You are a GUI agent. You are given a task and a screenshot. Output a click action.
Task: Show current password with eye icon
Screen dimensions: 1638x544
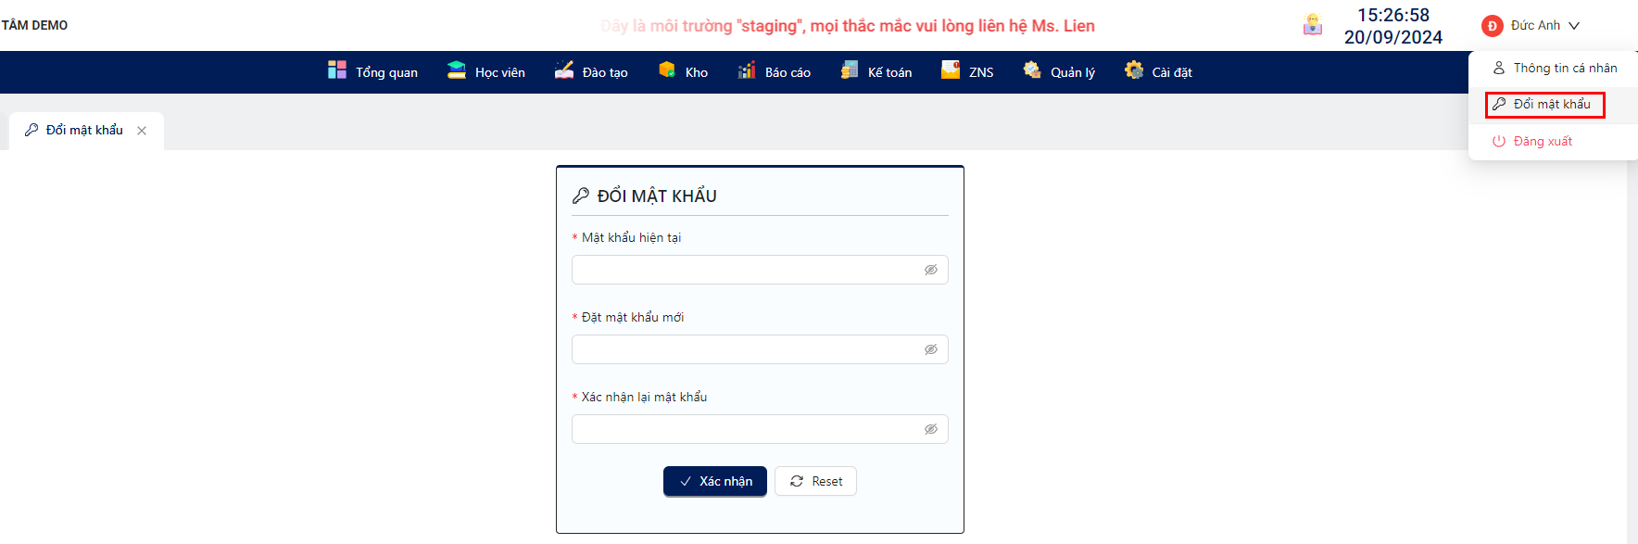tap(931, 270)
